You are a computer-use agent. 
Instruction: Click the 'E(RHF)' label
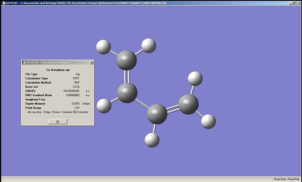(30, 91)
